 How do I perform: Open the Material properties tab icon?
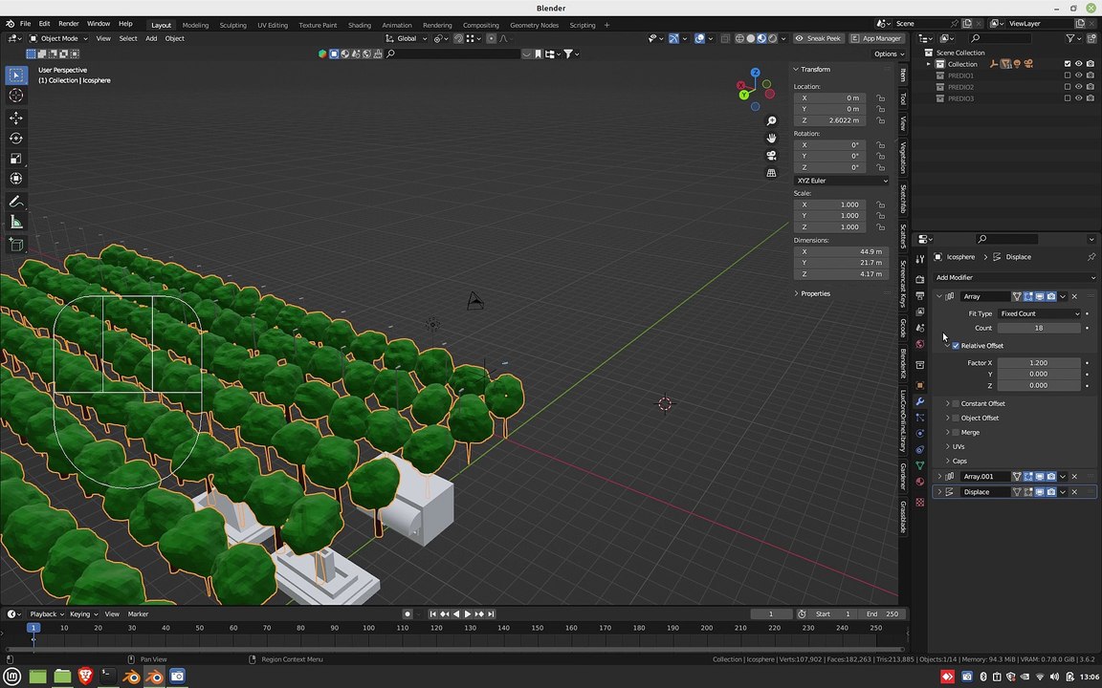coord(920,482)
